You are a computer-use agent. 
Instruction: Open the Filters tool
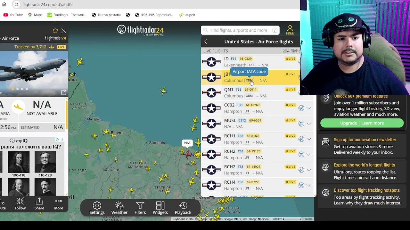(140, 208)
